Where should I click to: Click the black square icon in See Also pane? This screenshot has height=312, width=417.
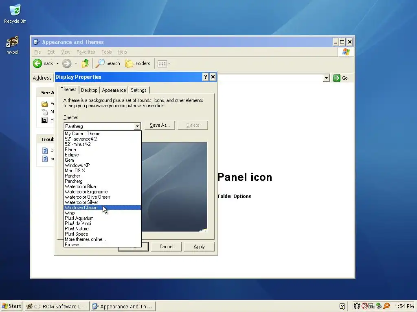[44, 120]
